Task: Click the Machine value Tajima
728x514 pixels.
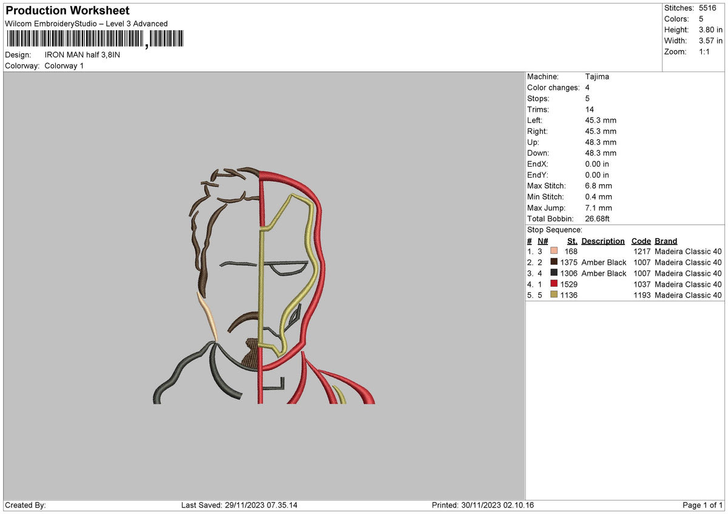Action: point(597,77)
